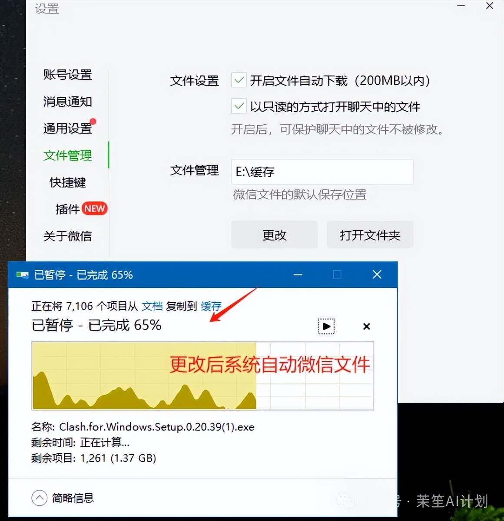Open 账号设置 settings section

pos(67,75)
